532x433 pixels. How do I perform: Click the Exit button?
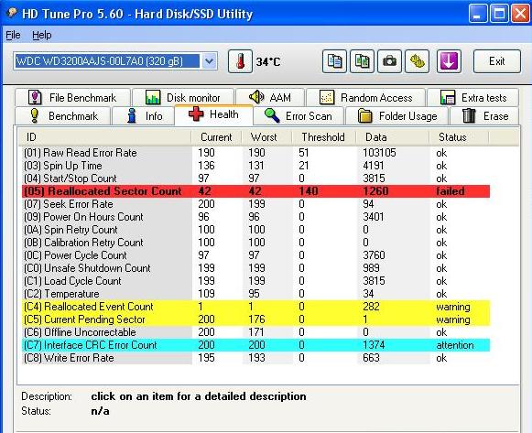click(x=496, y=61)
